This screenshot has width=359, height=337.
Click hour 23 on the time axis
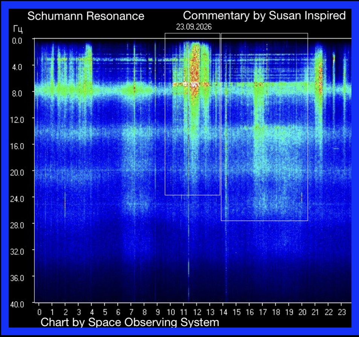[x=342, y=312]
